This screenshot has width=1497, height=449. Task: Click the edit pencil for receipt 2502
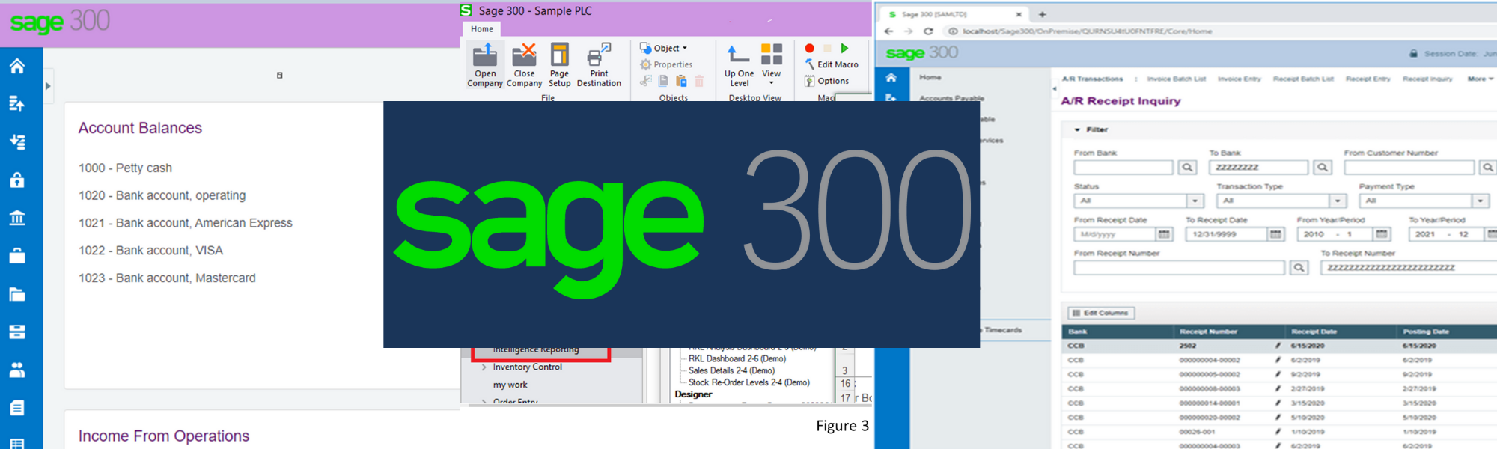click(x=1278, y=346)
